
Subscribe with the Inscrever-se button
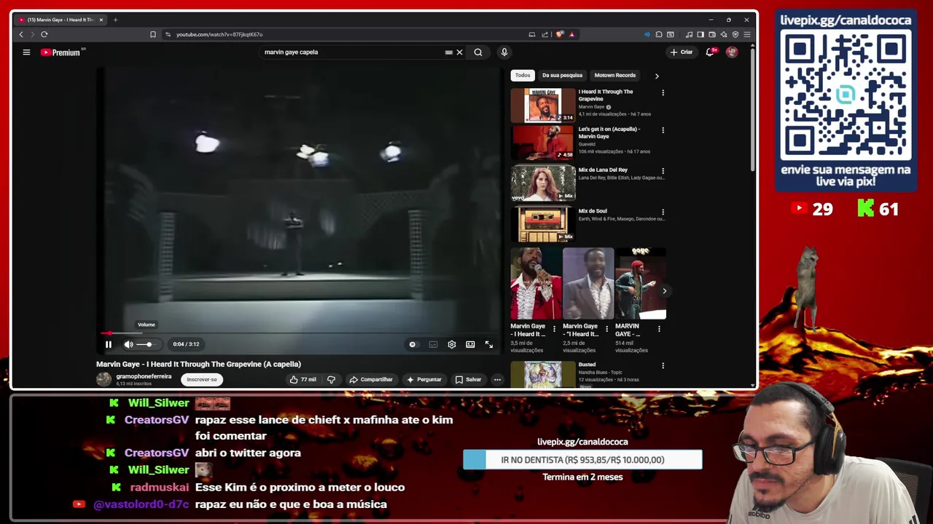(x=202, y=379)
